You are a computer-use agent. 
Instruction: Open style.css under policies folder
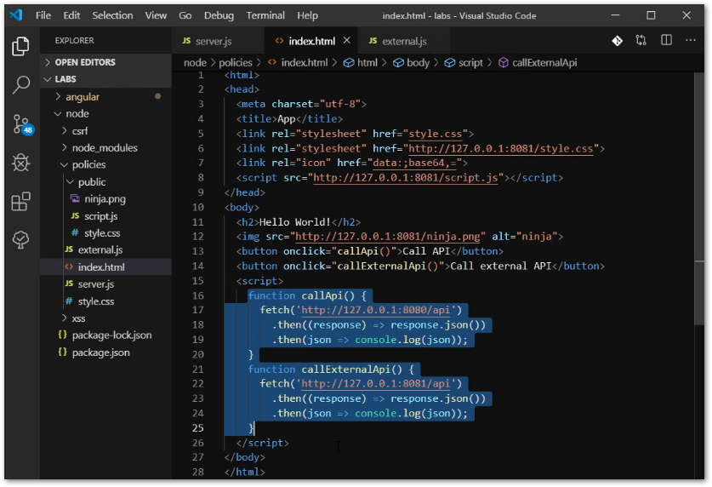coord(105,301)
